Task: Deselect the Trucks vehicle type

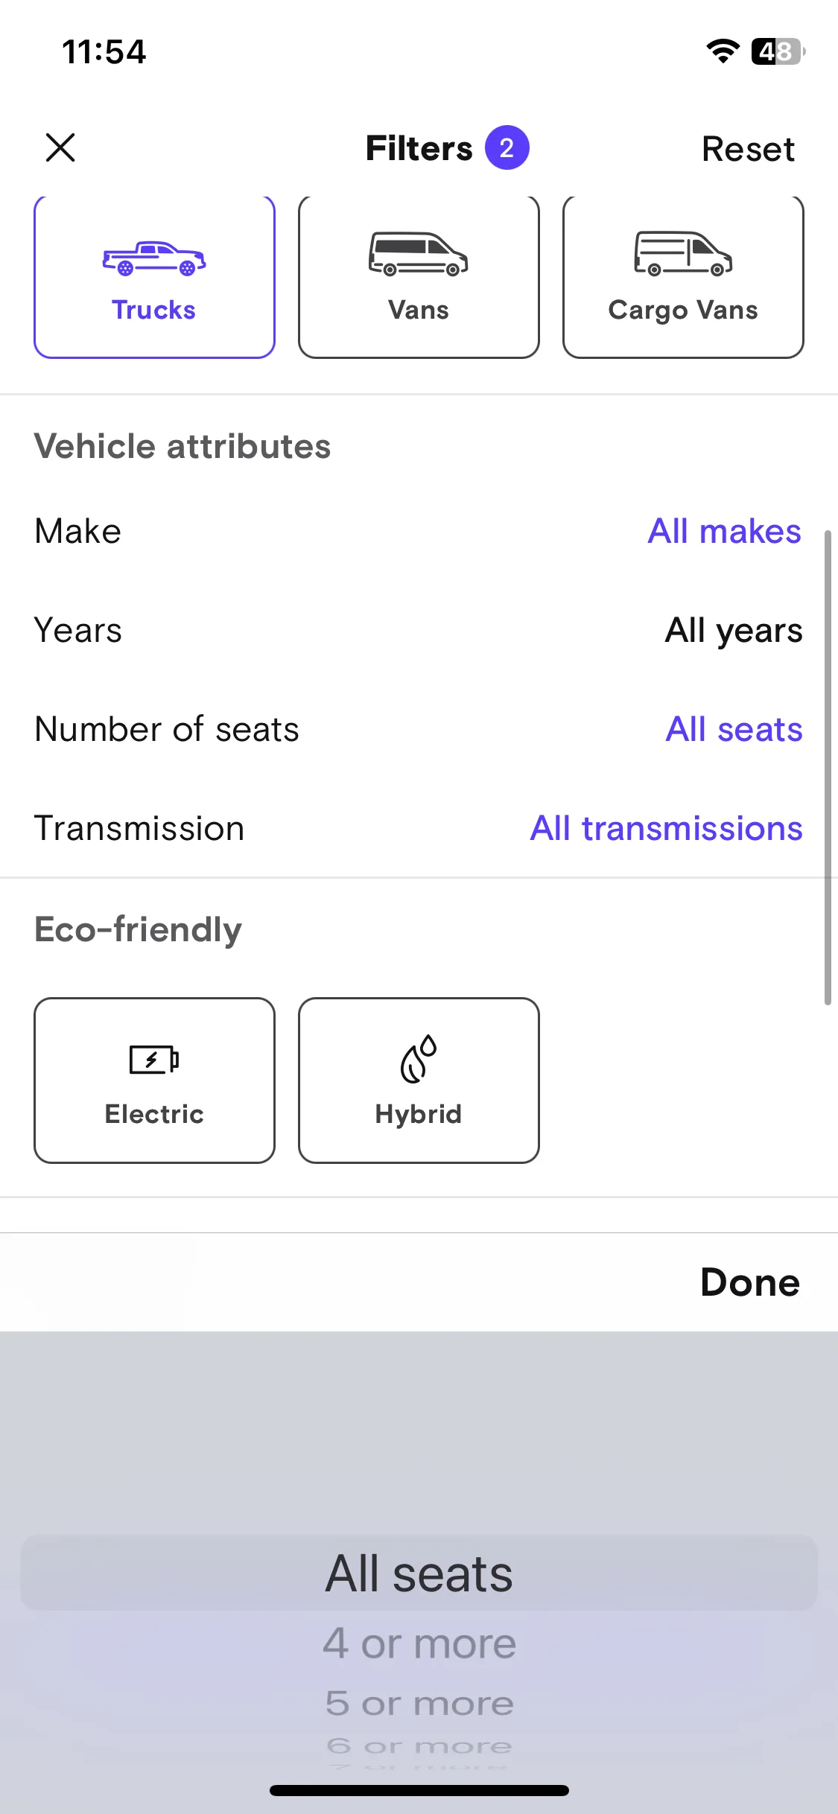Action: (x=154, y=277)
